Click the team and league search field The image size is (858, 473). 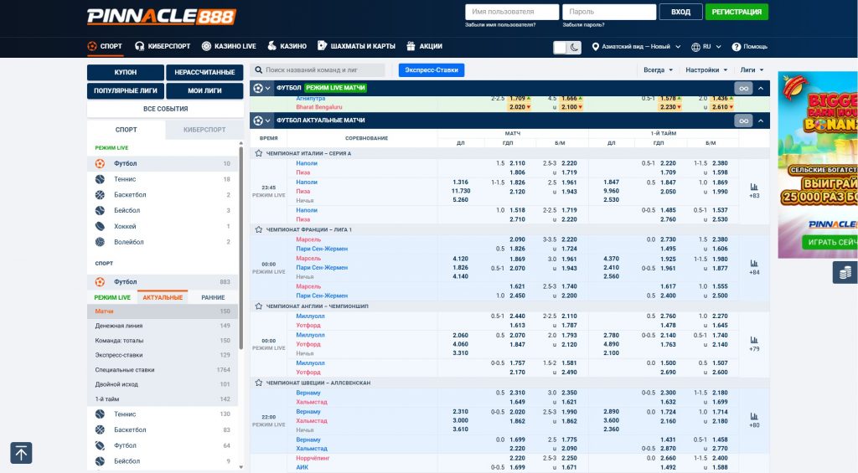(x=323, y=70)
